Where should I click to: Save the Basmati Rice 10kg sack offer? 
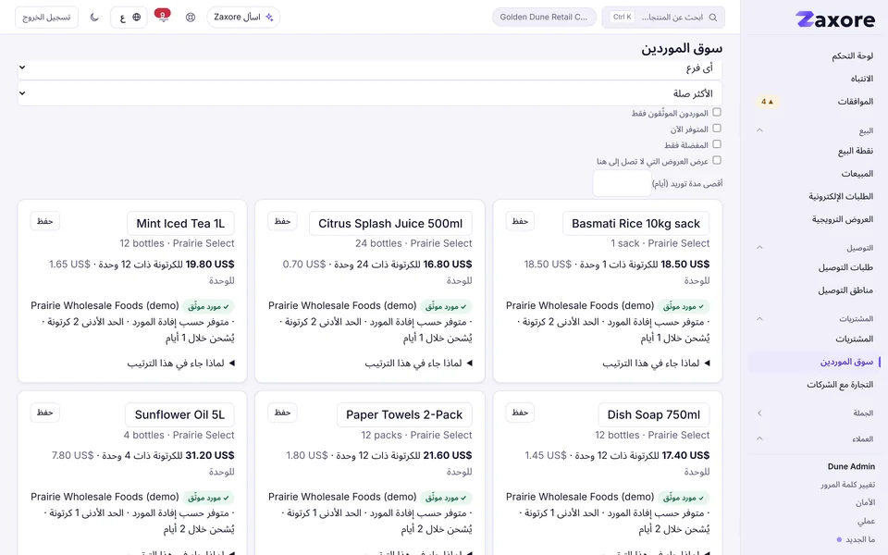pyautogui.click(x=520, y=221)
